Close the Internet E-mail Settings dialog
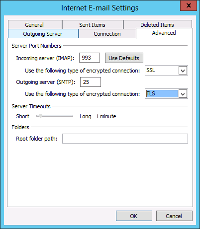This screenshot has width=200, height=229. 189,5
